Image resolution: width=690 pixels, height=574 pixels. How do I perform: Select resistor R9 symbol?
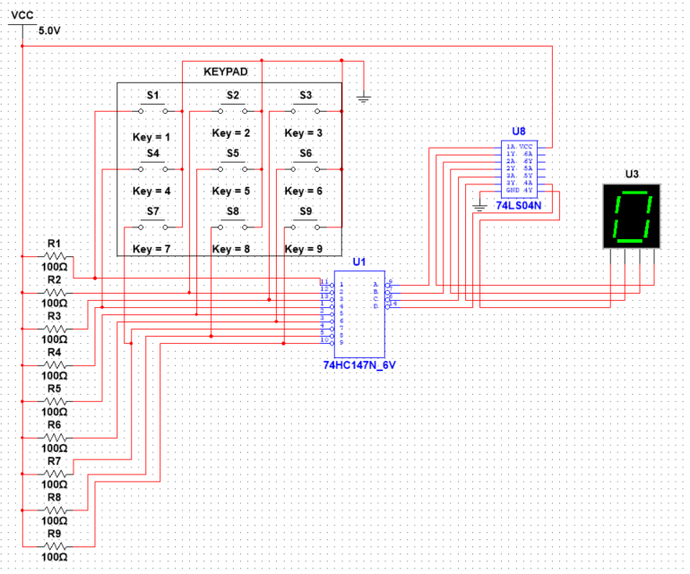coord(55,546)
